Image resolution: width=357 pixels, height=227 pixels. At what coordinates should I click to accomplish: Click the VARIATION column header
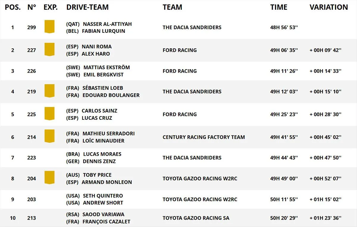[328, 7]
